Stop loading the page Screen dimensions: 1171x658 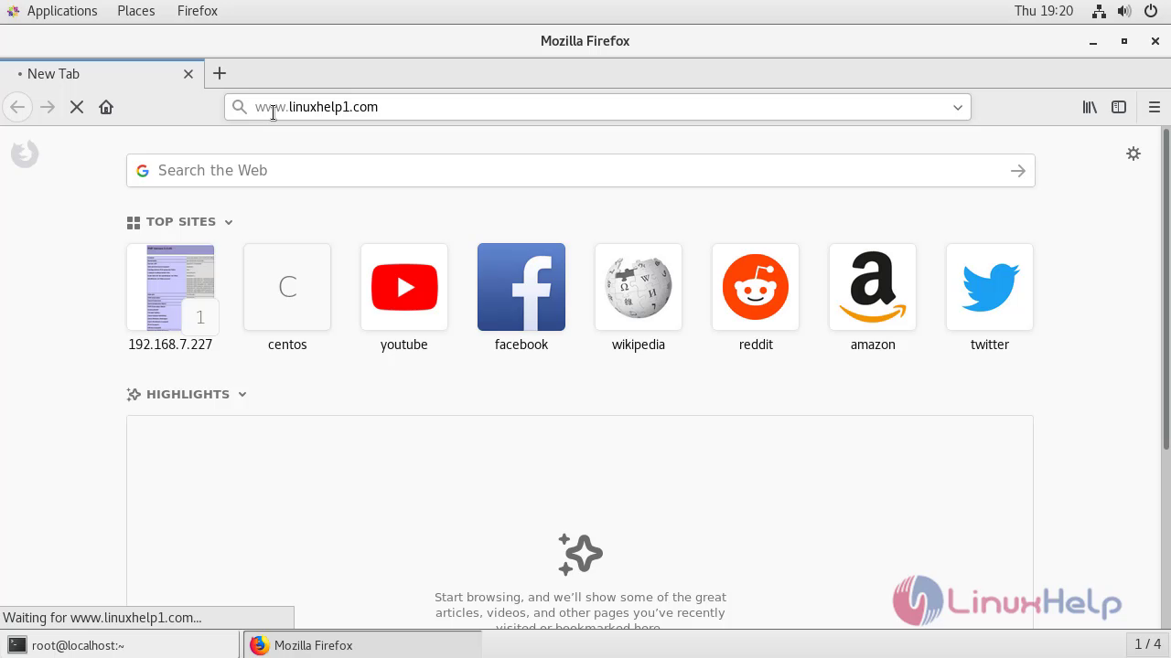click(77, 107)
